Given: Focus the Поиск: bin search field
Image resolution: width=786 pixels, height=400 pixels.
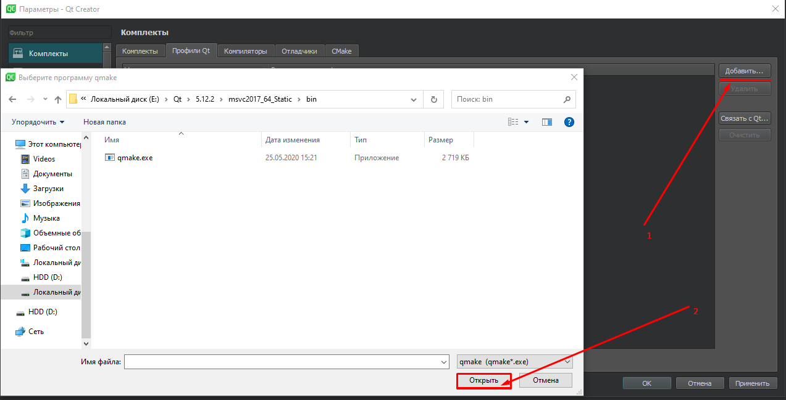Looking at the screenshot, I should pos(506,99).
